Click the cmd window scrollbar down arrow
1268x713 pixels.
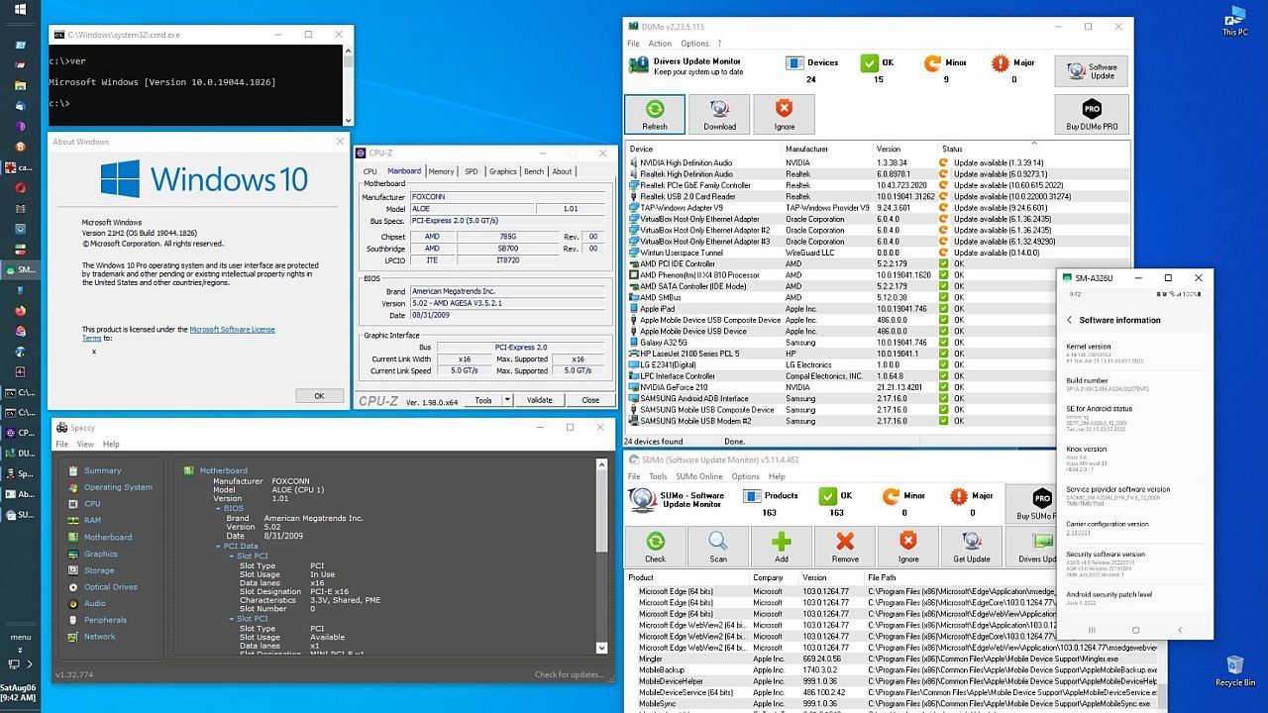(x=348, y=121)
